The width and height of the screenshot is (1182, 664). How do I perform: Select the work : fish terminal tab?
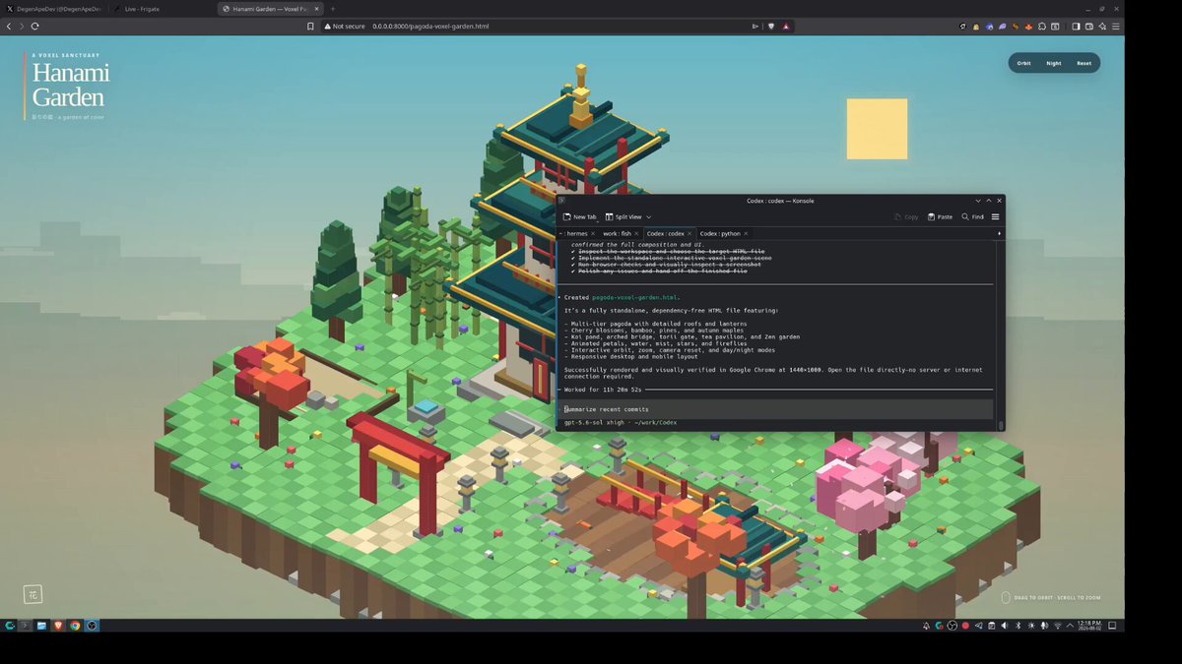click(618, 233)
